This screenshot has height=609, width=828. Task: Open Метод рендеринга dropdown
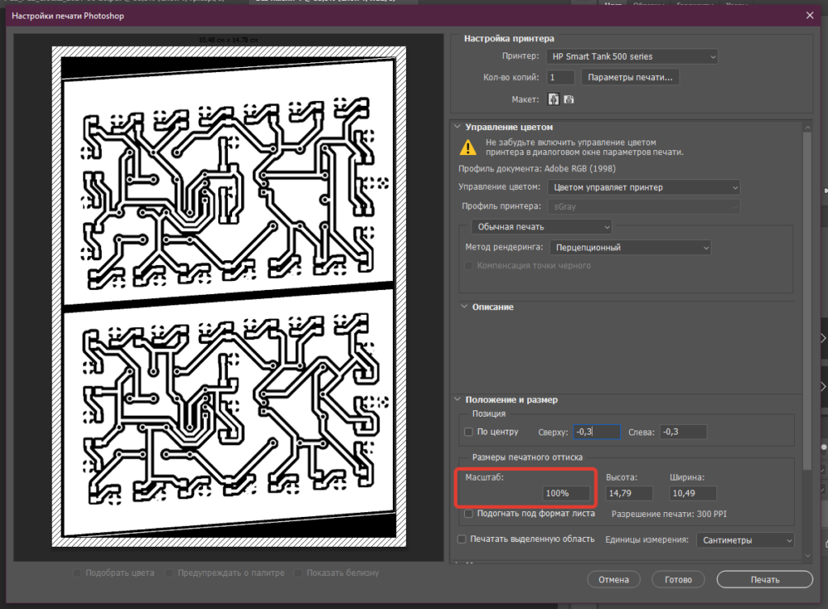pos(629,248)
